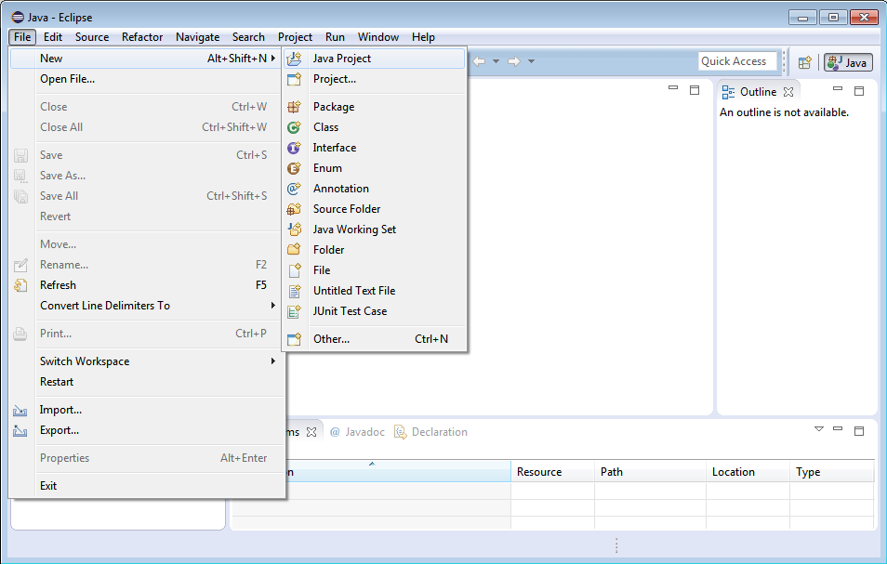
Task: Click the Back navigation arrow in toolbar
Action: (479, 61)
